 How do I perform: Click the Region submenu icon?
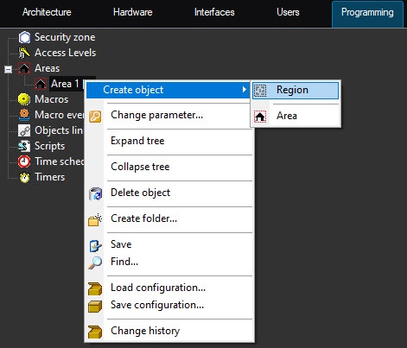tap(260, 91)
